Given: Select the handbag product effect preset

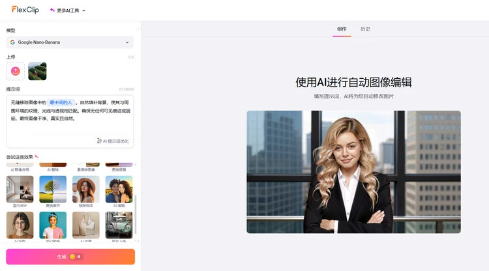Looking at the screenshot, I should coord(86,225).
